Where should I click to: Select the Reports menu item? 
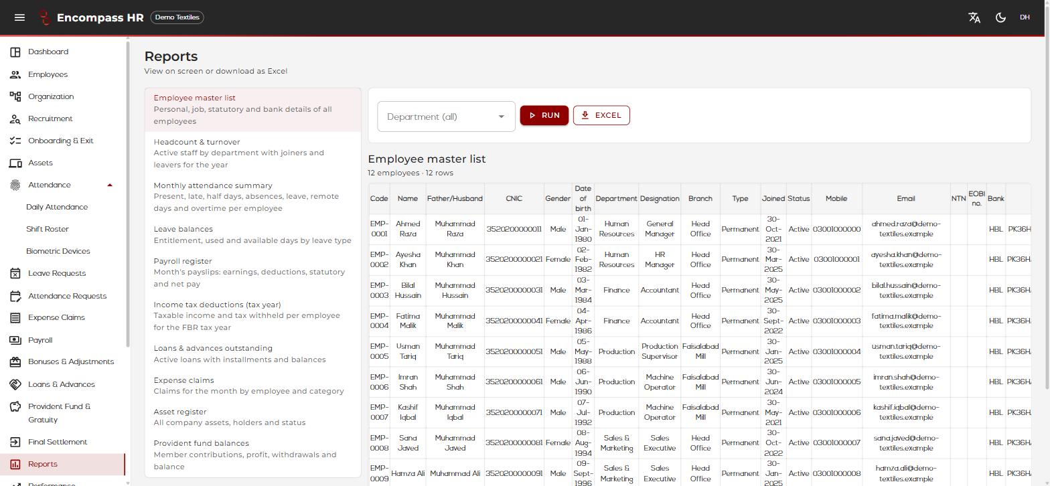coord(62,464)
